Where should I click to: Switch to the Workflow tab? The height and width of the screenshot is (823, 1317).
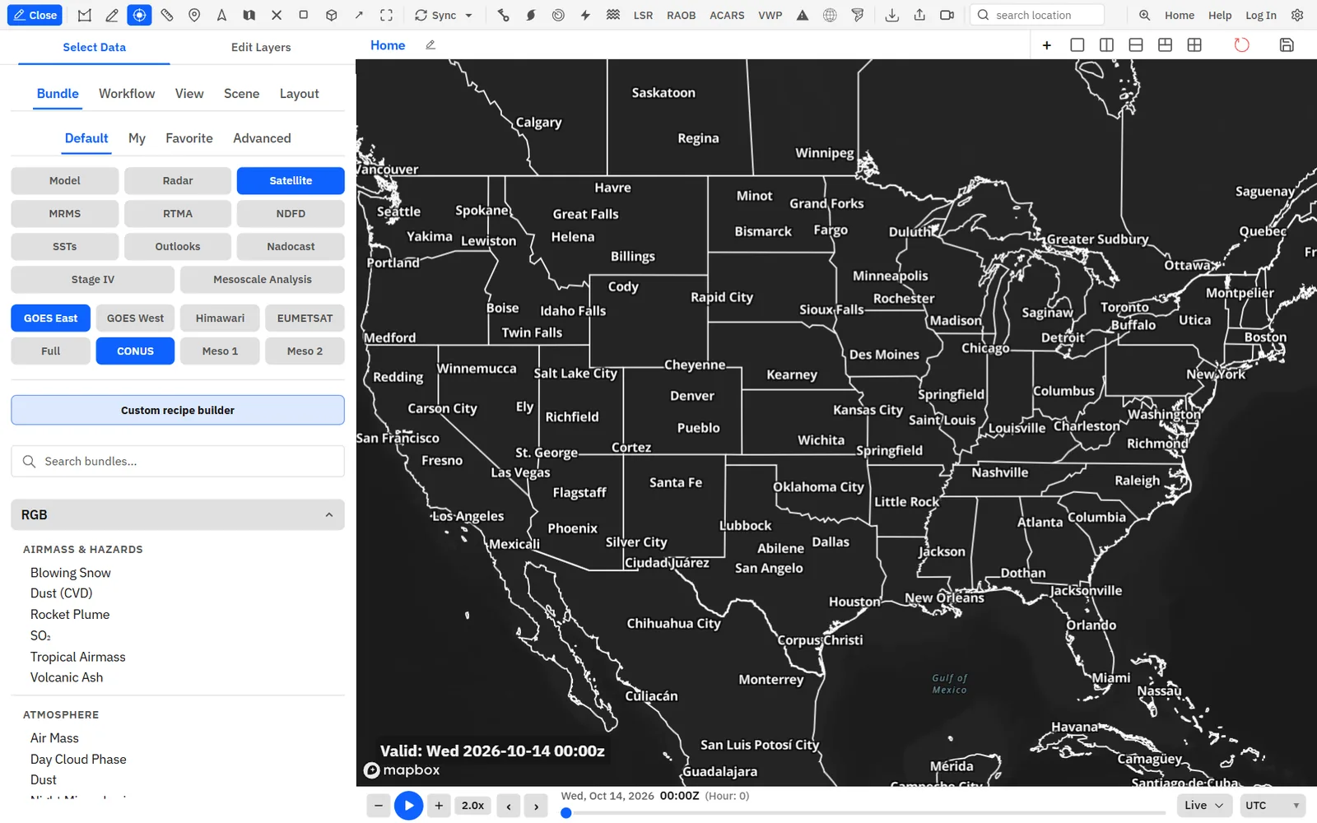tap(127, 93)
